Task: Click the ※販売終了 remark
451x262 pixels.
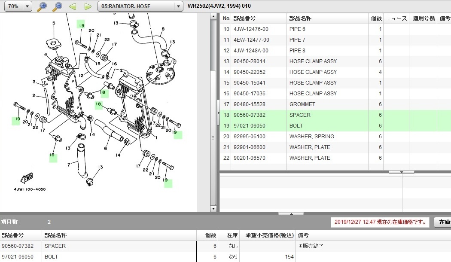Action: tap(311, 246)
